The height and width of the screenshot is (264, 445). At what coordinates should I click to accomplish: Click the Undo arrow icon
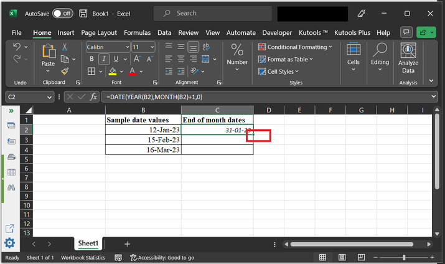17,47
